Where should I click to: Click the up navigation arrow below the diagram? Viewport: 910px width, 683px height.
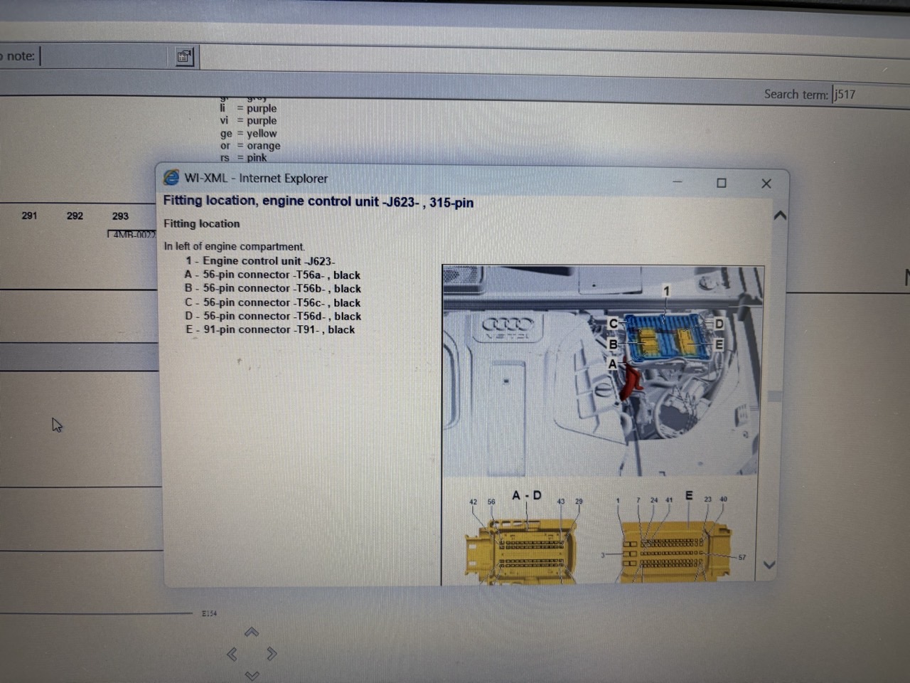[x=252, y=632]
